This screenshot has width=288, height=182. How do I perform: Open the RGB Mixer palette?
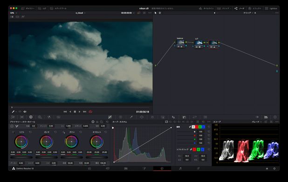pos(49,117)
